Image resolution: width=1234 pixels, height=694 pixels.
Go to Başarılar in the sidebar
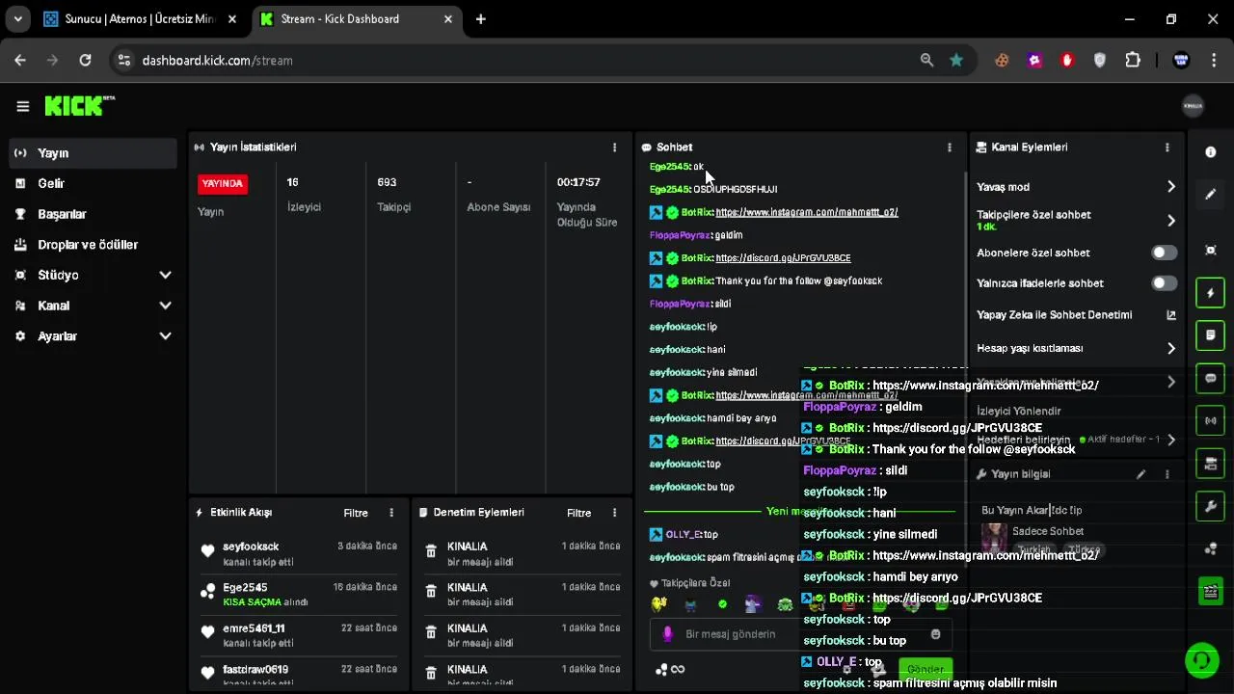point(93,214)
